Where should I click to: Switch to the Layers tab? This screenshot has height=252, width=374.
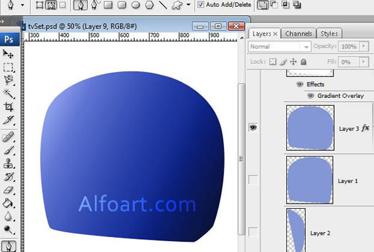click(262, 34)
